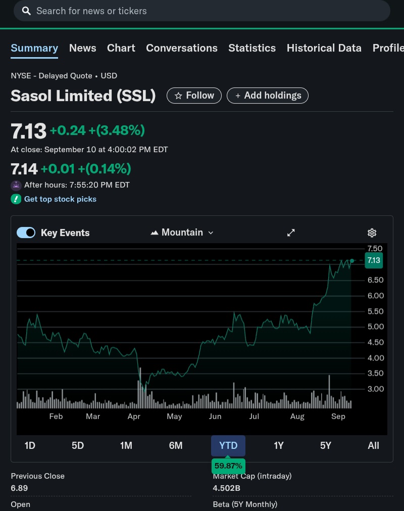Toggle the Key Events switch

[26, 233]
